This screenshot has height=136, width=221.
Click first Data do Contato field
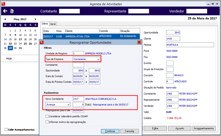pos(78,76)
